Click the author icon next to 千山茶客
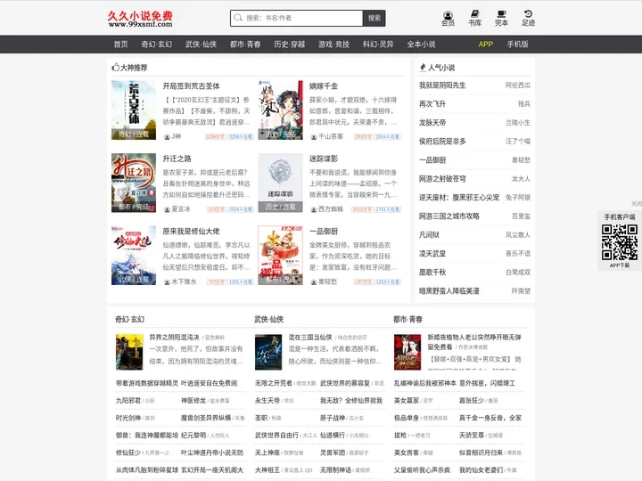This screenshot has width=642, height=481. point(314,136)
